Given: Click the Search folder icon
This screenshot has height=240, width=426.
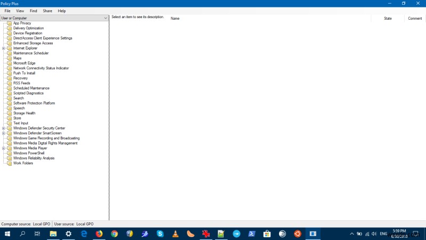Looking at the screenshot, I should [x=9, y=98].
